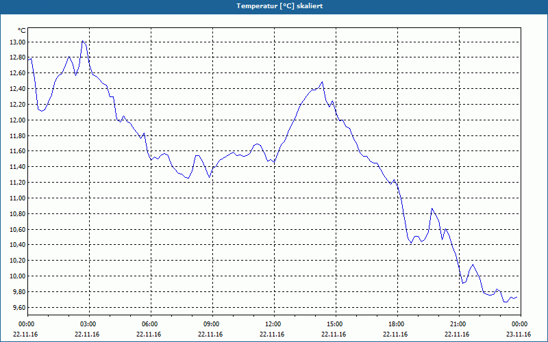The image size is (548, 342).
Task: Click the '12:00' time axis label
Action: (271, 324)
